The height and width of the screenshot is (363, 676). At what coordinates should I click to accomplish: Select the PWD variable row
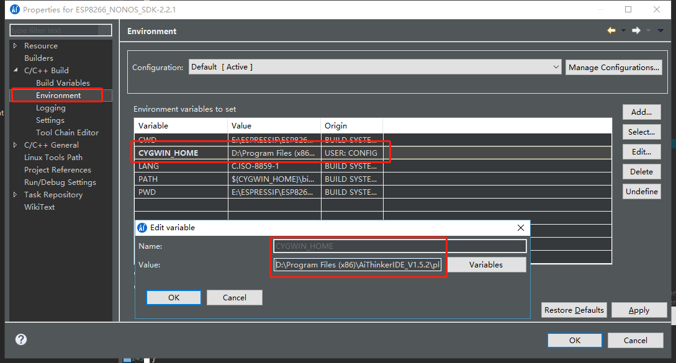point(372,192)
